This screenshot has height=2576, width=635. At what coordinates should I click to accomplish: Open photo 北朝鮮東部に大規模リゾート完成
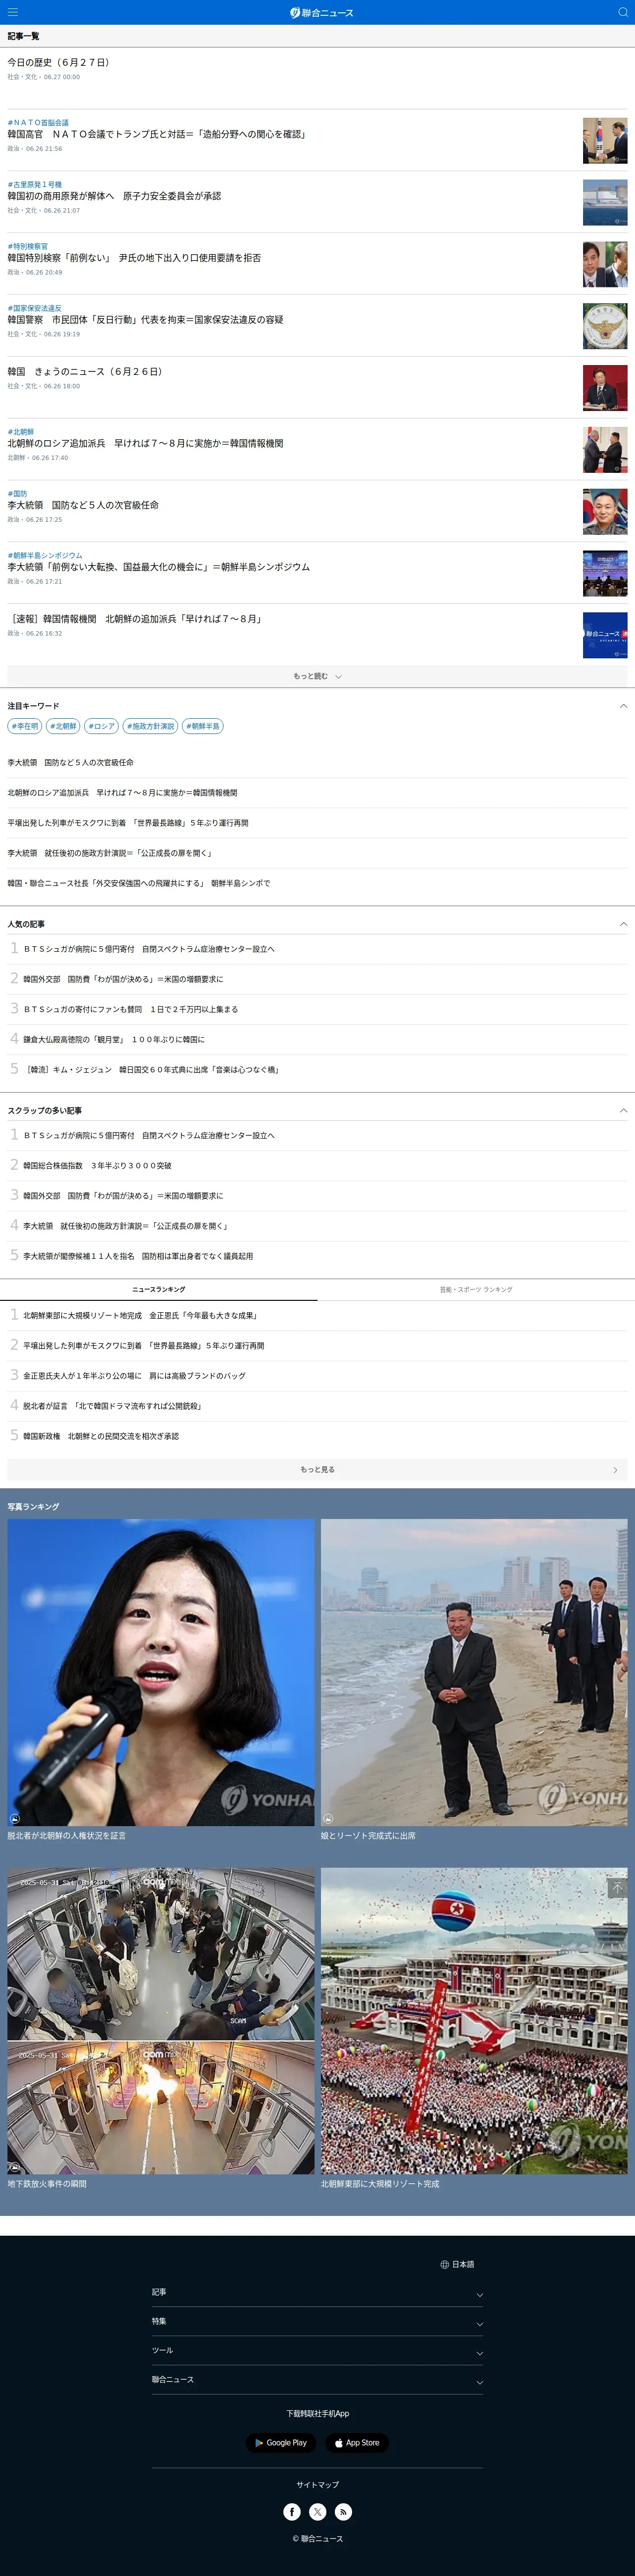[474, 2021]
